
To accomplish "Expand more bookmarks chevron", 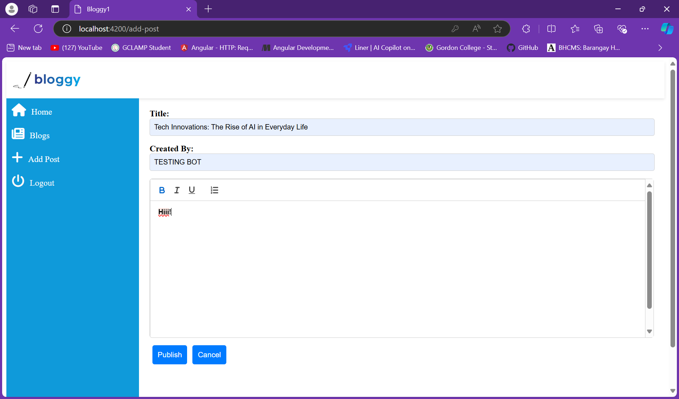I will pos(660,48).
